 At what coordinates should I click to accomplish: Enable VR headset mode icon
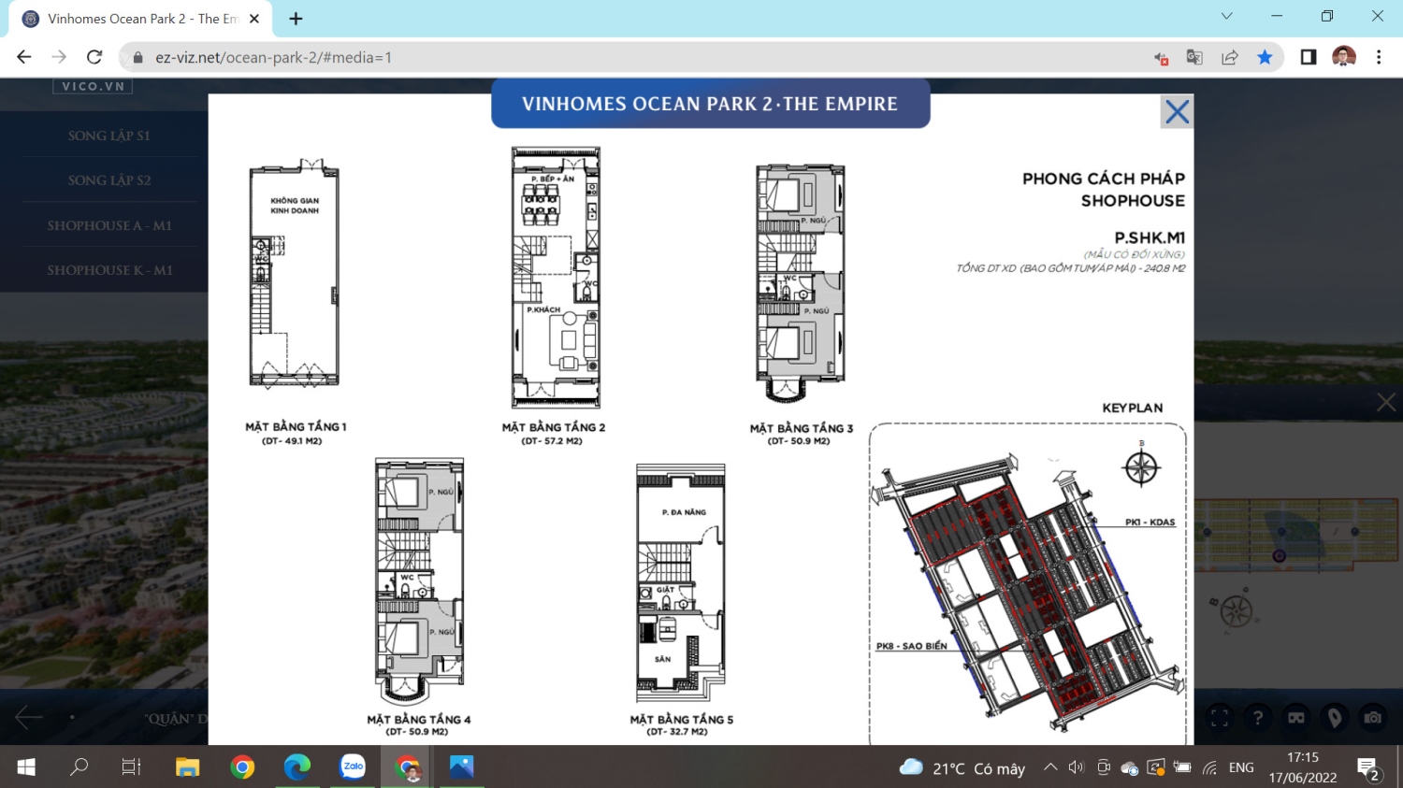tap(1296, 718)
